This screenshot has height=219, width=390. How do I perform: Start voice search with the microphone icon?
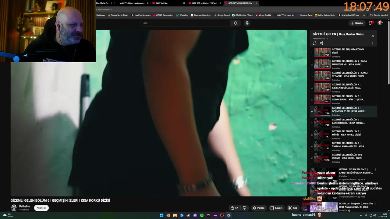tap(247, 23)
